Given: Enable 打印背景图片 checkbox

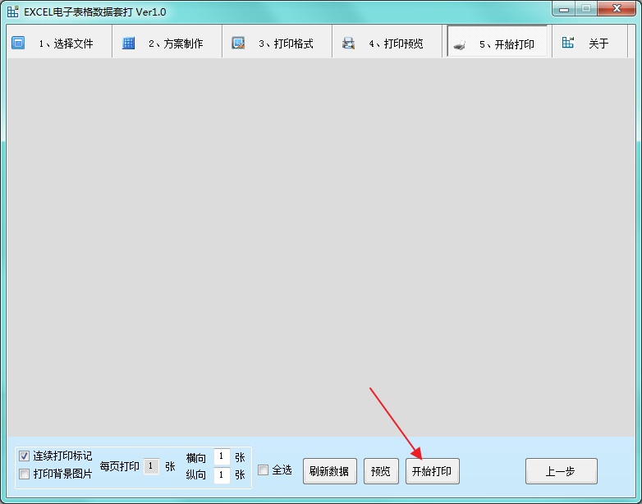Looking at the screenshot, I should [x=24, y=474].
